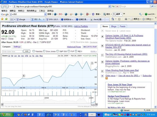Click chart right scroll arrow icon

click(x=97, y=104)
